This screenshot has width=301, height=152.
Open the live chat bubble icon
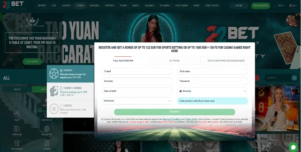pyautogui.click(x=293, y=147)
